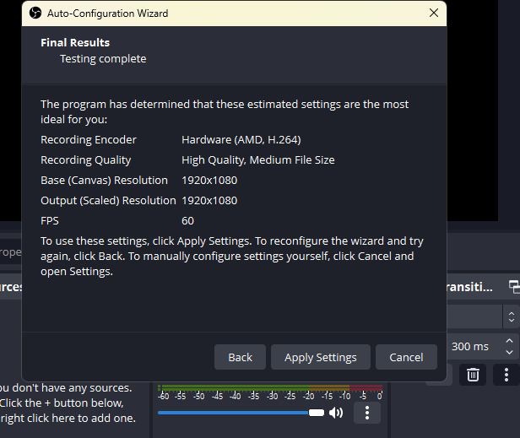The image size is (520, 438).
Task: Click the trash icon in transitions panel
Action: [x=473, y=375]
